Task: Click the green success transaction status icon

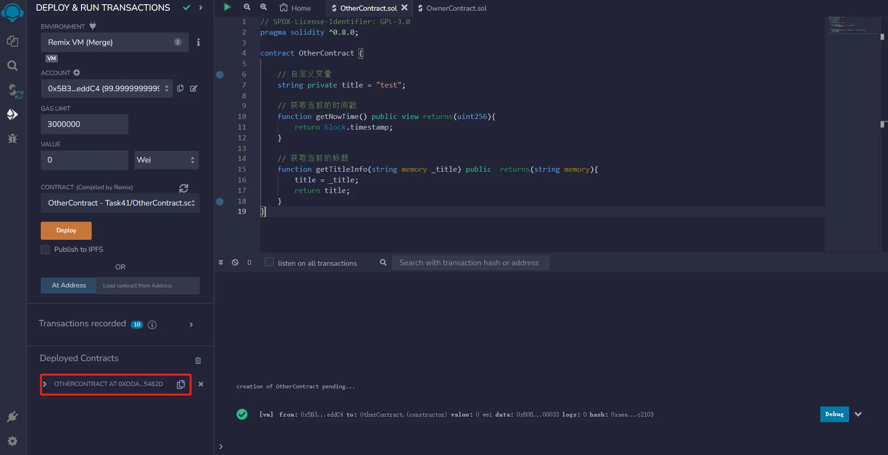Action: coord(242,414)
